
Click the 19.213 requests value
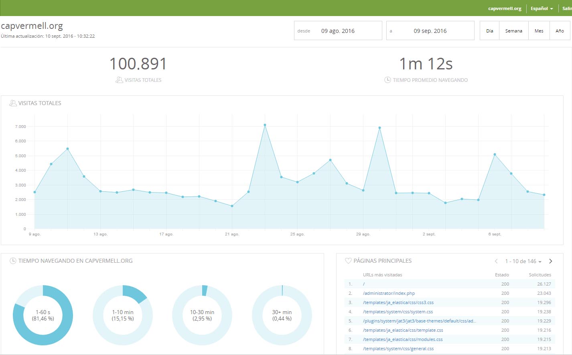pos(544,349)
